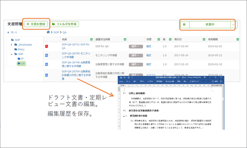
Task: Expand the chevron beside 作業中
Action: [x=233, y=25]
